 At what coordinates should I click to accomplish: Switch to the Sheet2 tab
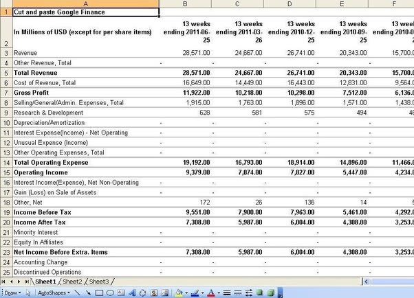72,282
